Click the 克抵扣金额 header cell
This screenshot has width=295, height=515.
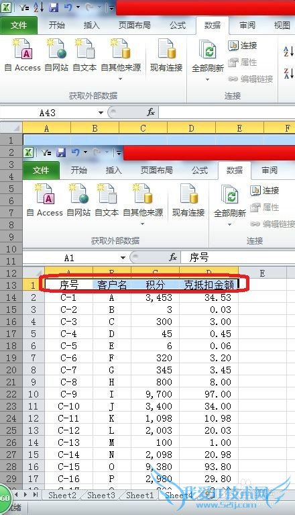click(x=209, y=285)
